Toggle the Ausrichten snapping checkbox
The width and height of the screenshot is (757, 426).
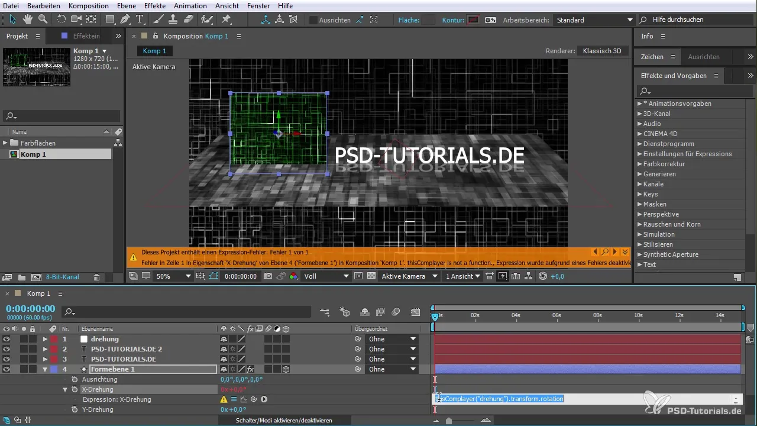(x=313, y=20)
